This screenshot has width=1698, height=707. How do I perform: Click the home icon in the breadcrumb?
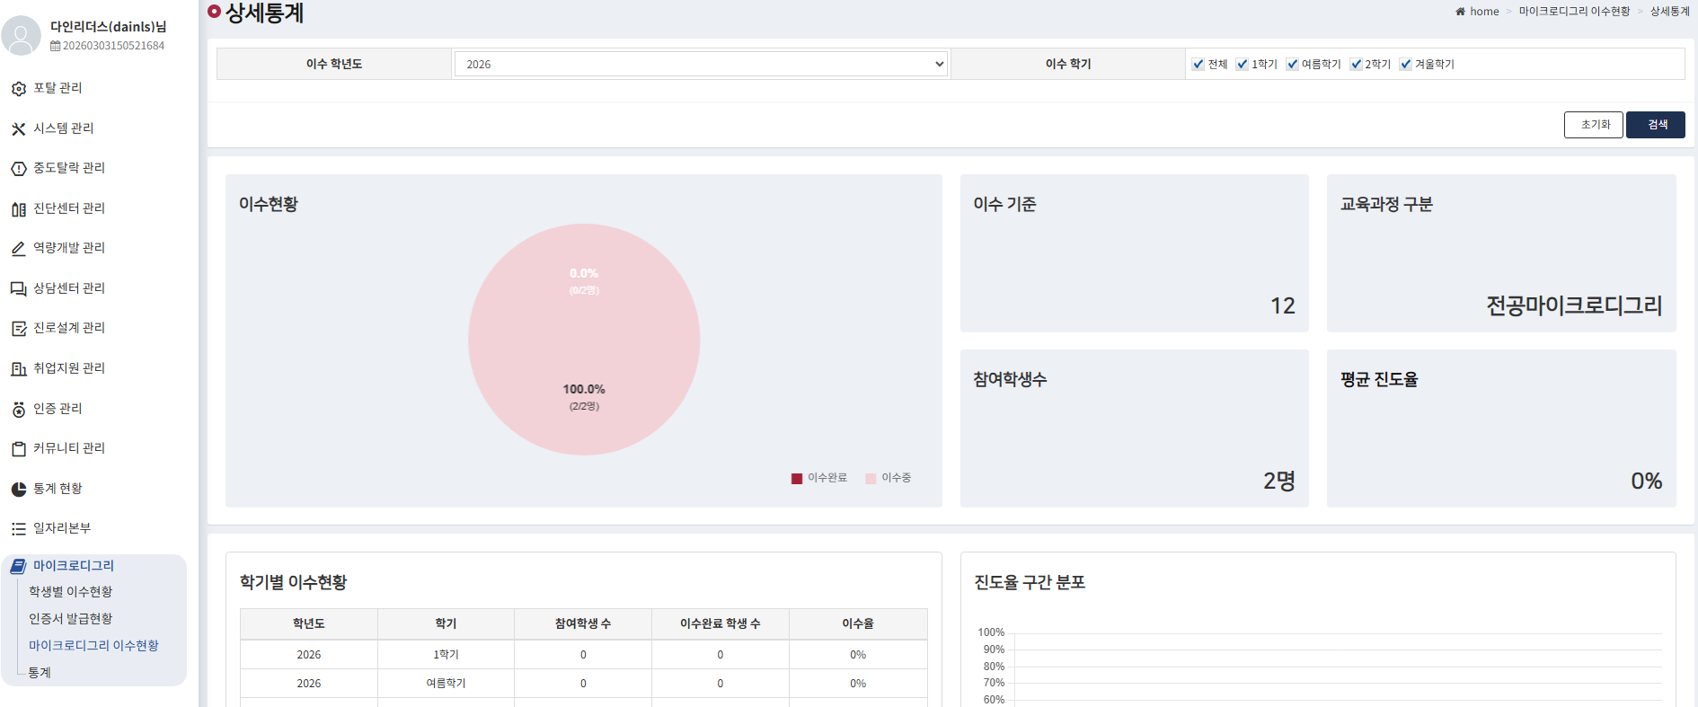point(1460,12)
